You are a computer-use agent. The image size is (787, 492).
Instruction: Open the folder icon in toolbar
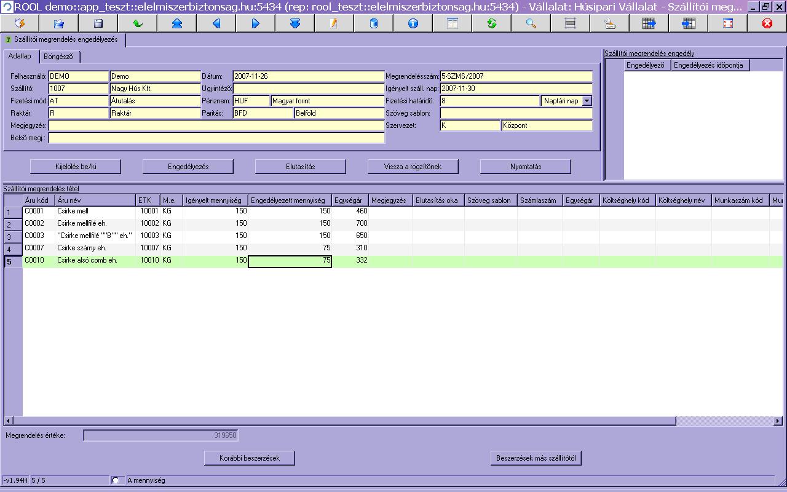coord(59,23)
